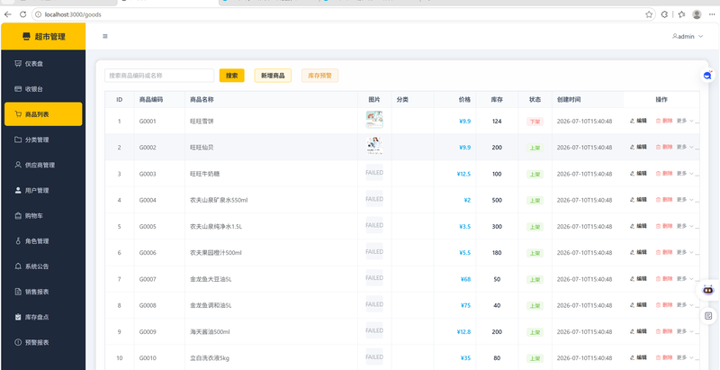Open browser extensions icon

pos(664,14)
